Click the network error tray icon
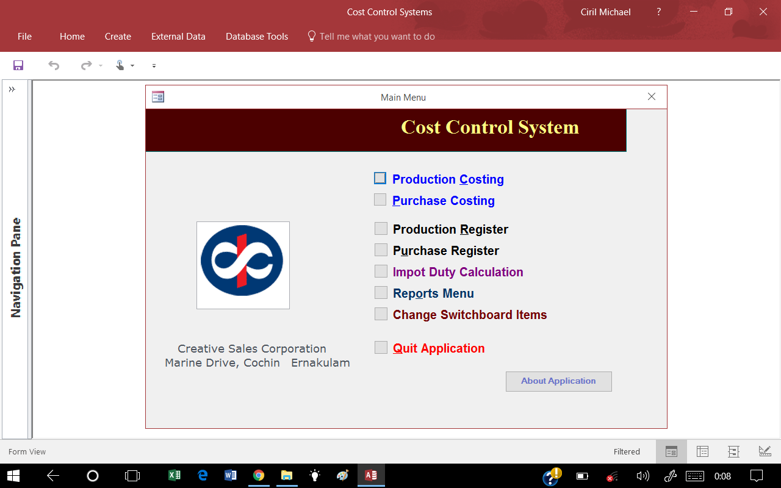Screen dimensions: 781x488 click(612, 476)
